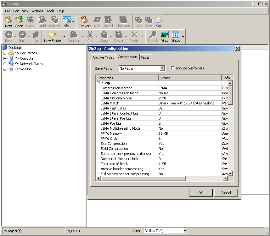Click OK in the Configuration dialog

(201, 193)
